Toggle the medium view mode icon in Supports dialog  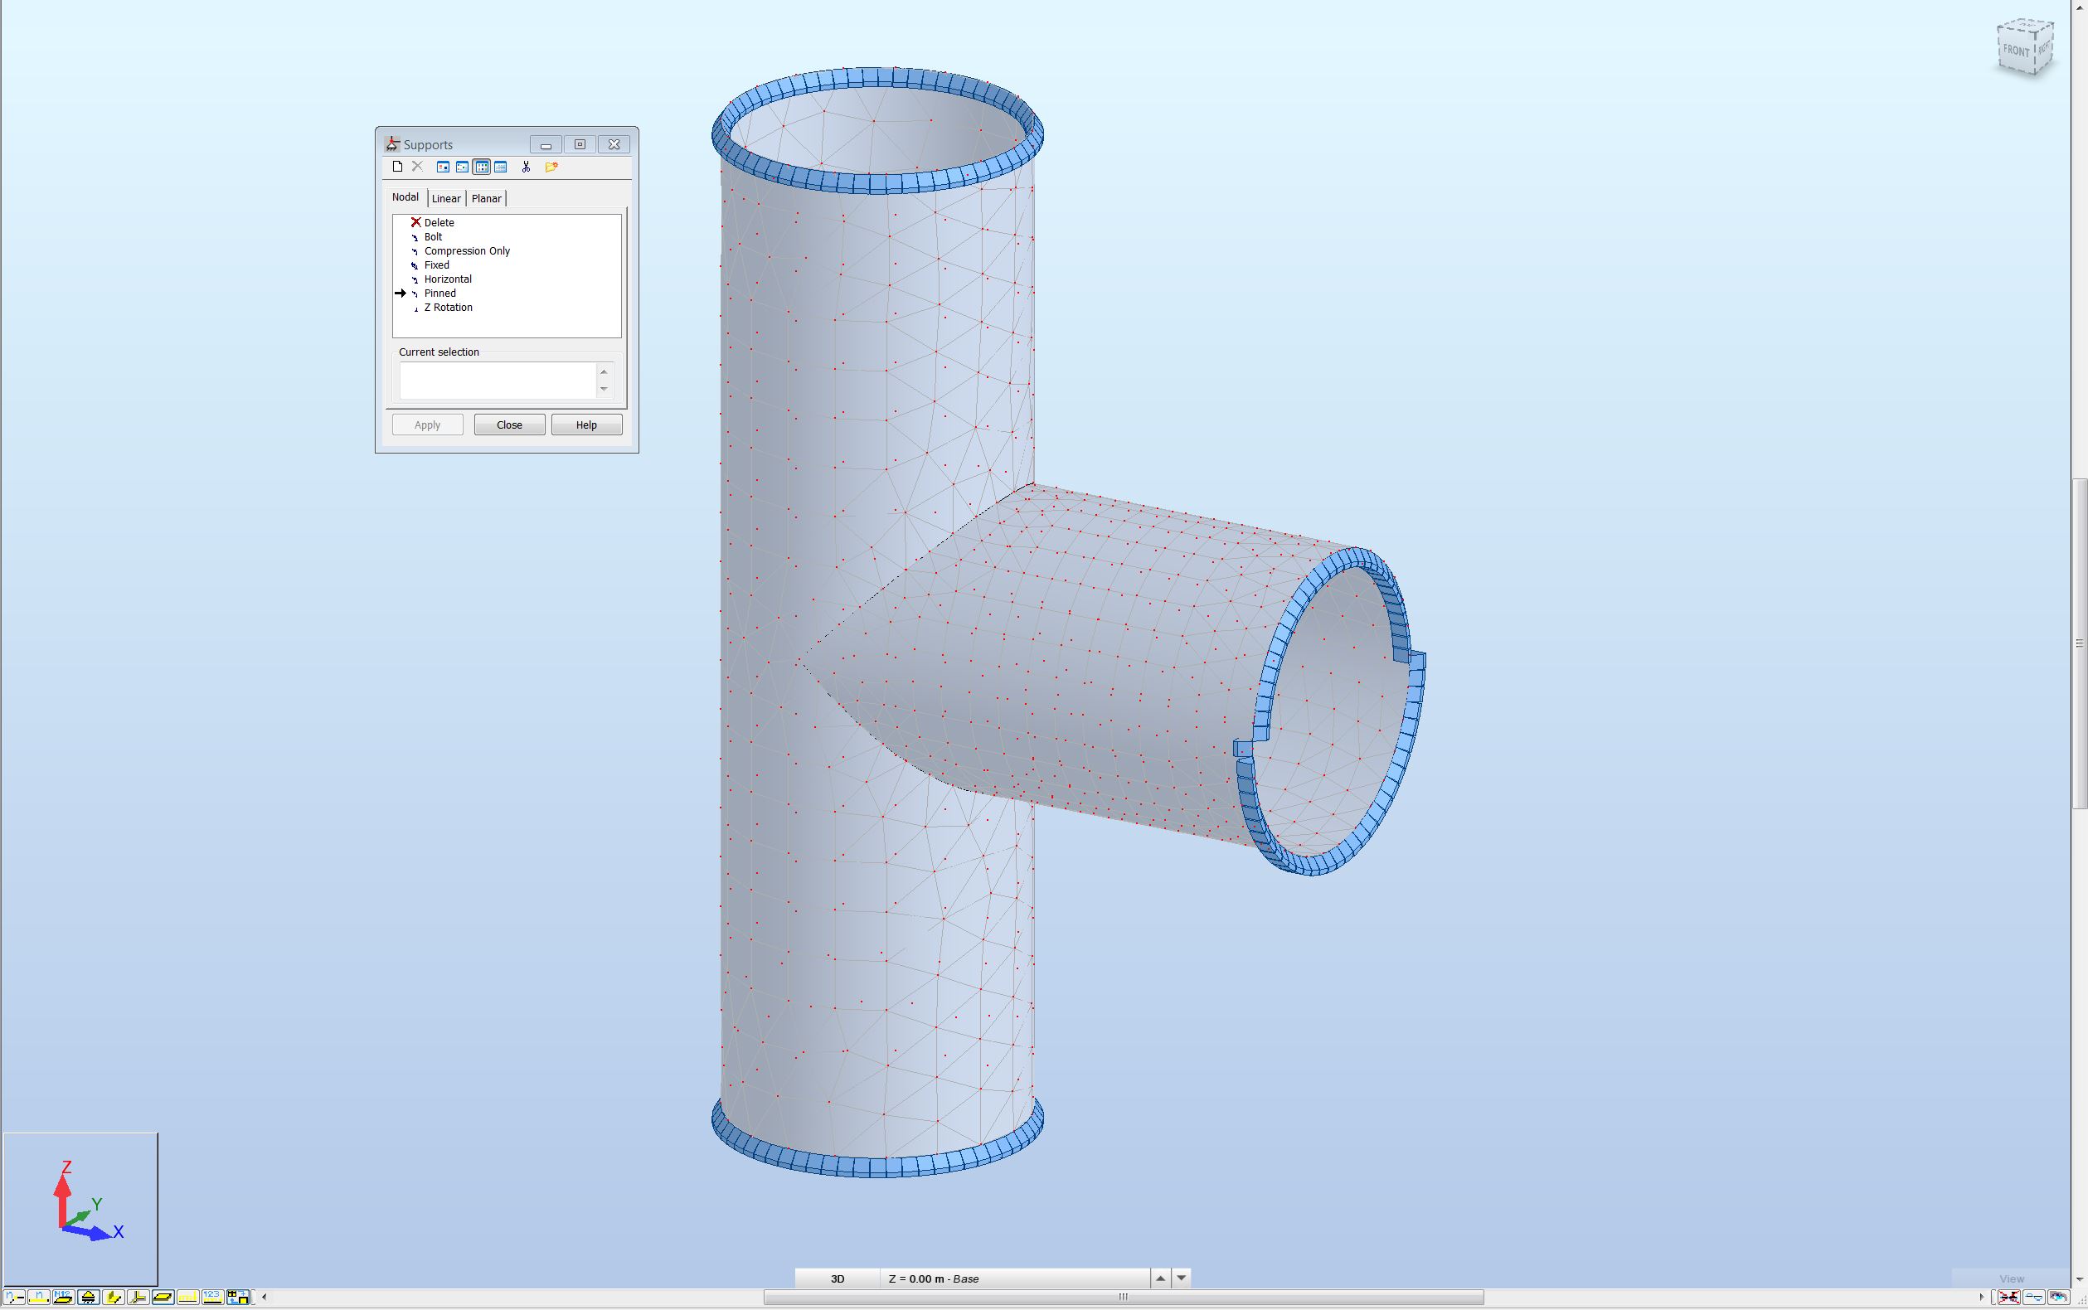point(463,167)
